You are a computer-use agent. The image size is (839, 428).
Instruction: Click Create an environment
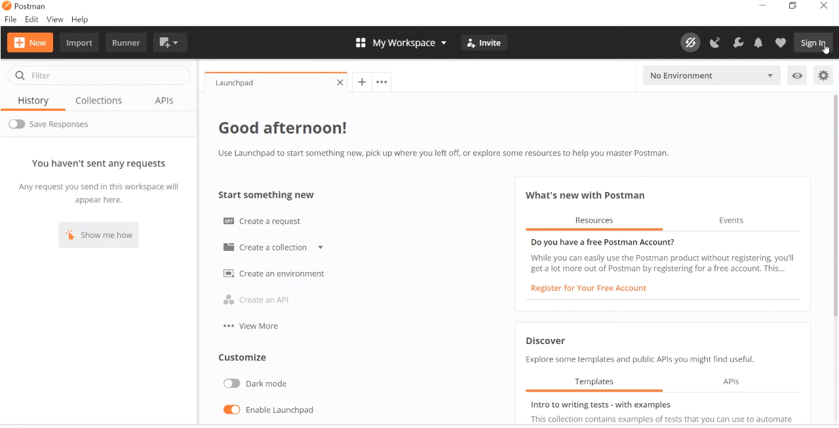pos(281,273)
